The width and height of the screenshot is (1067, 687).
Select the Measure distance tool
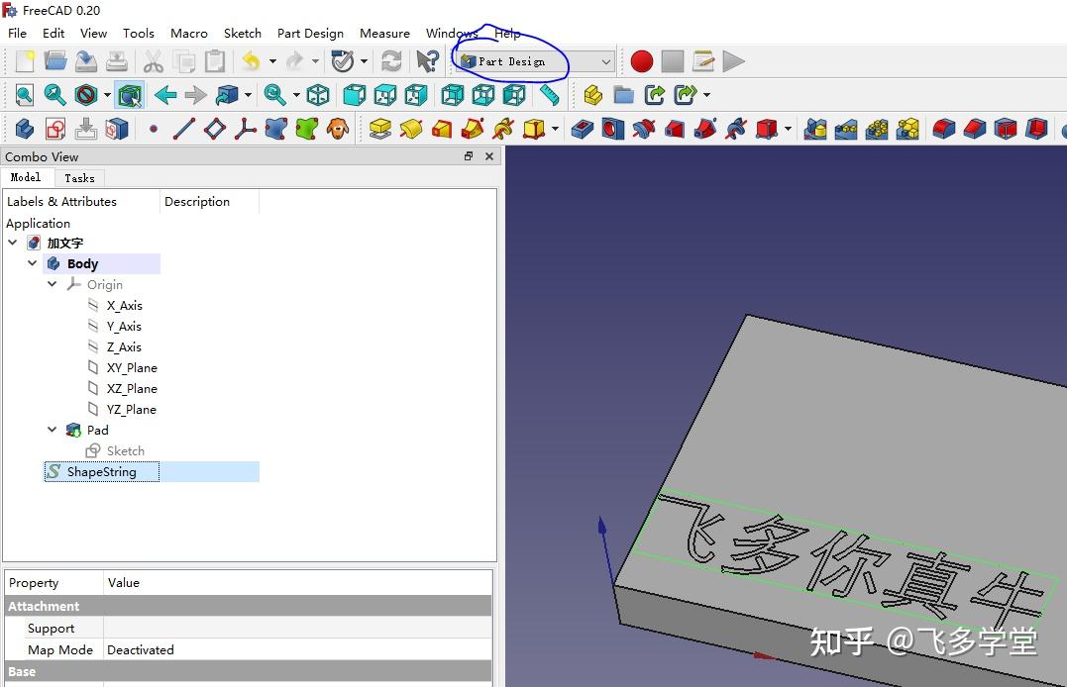point(548,95)
